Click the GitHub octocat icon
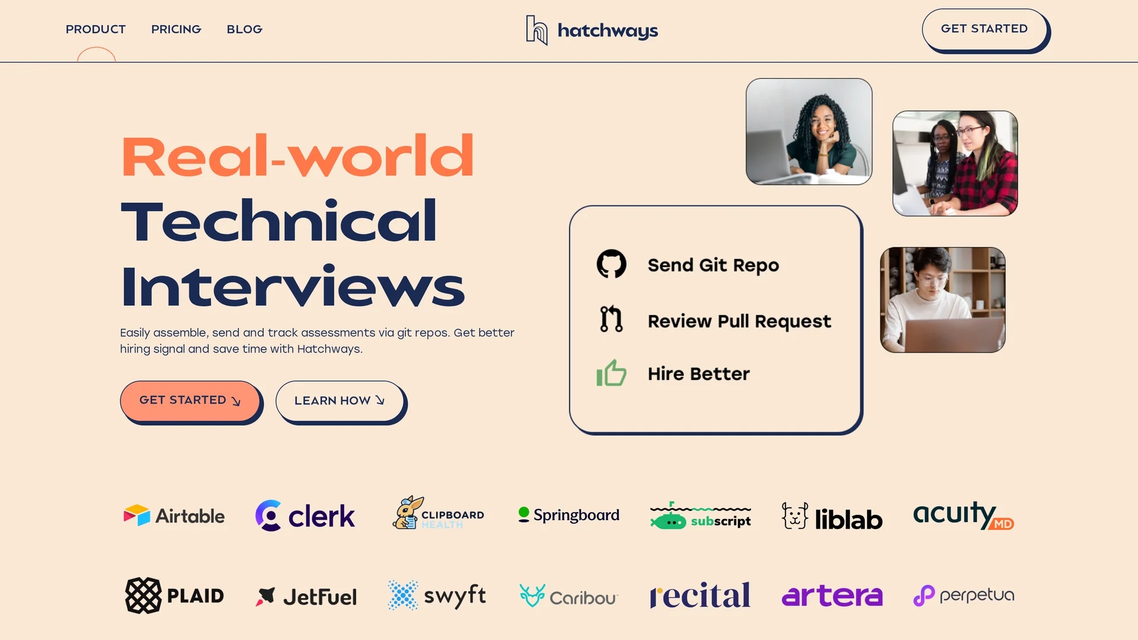The height and width of the screenshot is (640, 1138). point(611,264)
